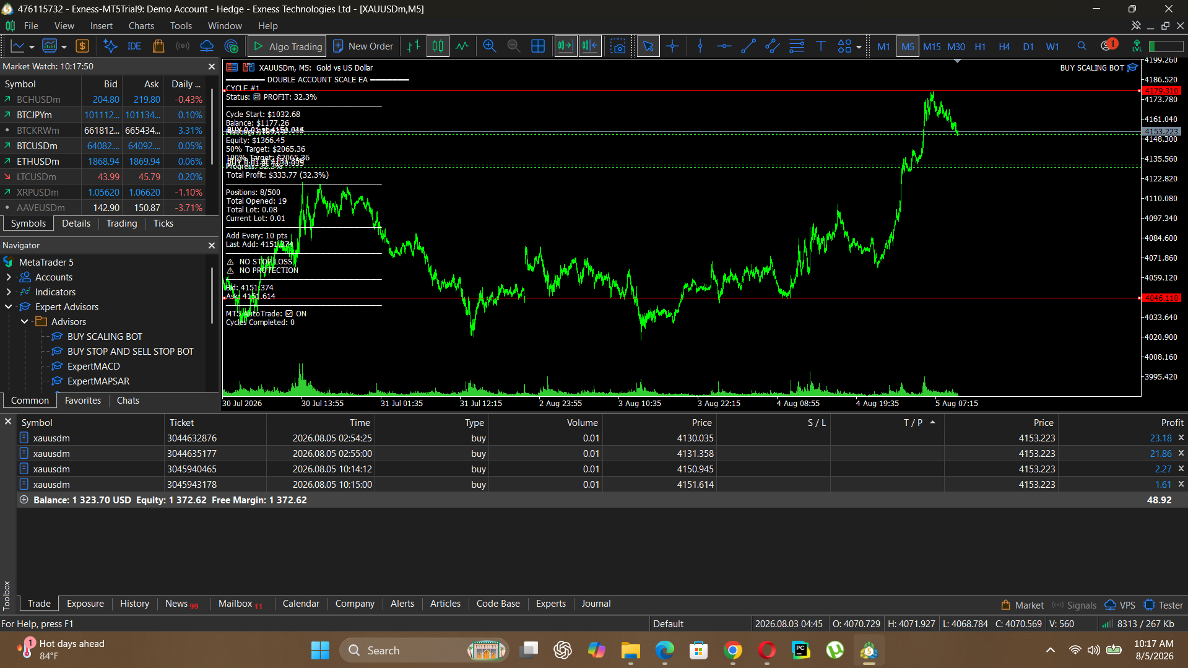Open the Tools menu

pyautogui.click(x=181, y=25)
